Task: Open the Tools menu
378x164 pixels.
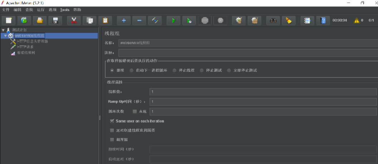Action: coord(64,10)
